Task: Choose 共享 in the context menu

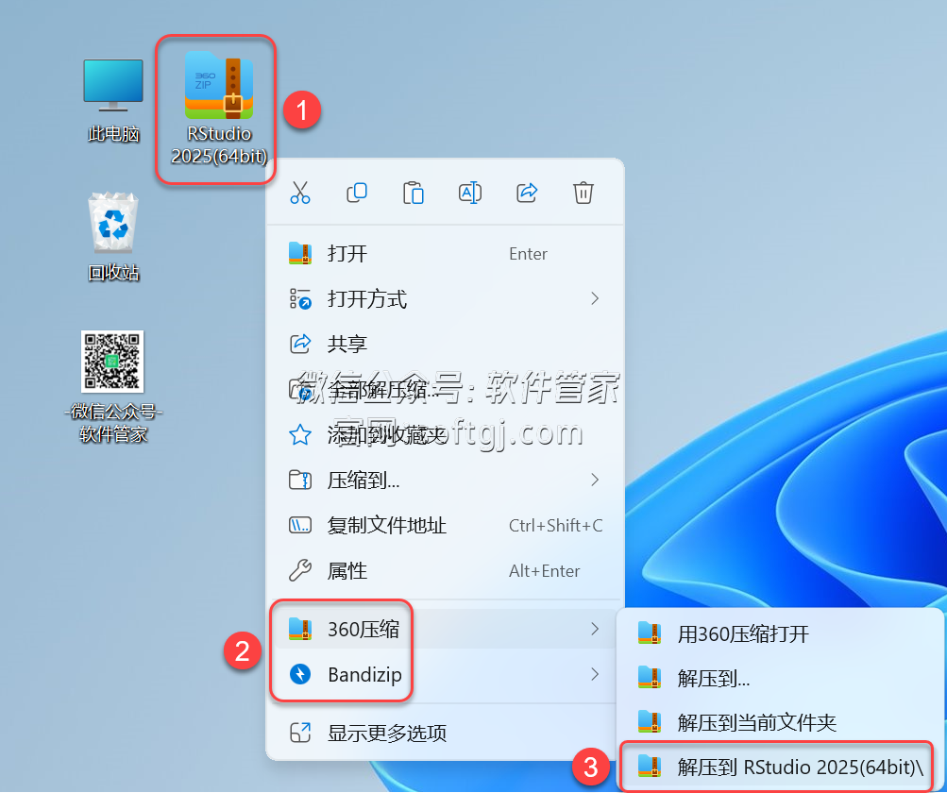Action: pos(445,345)
